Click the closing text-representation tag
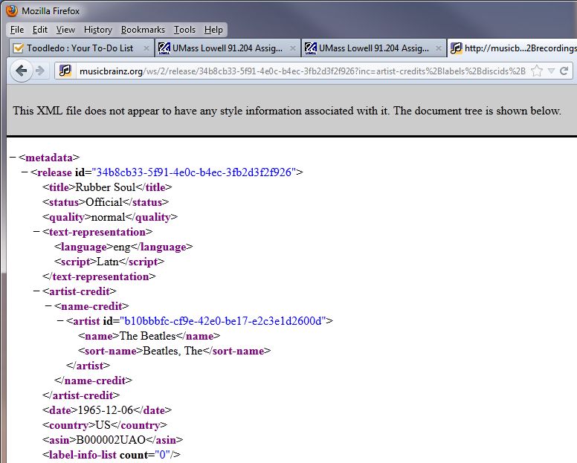Image resolution: width=577 pixels, height=463 pixels. pos(99,276)
